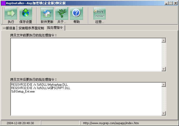Click the Buy now! 注册 icon
Screen dimensions: 179x126
coord(100,13)
